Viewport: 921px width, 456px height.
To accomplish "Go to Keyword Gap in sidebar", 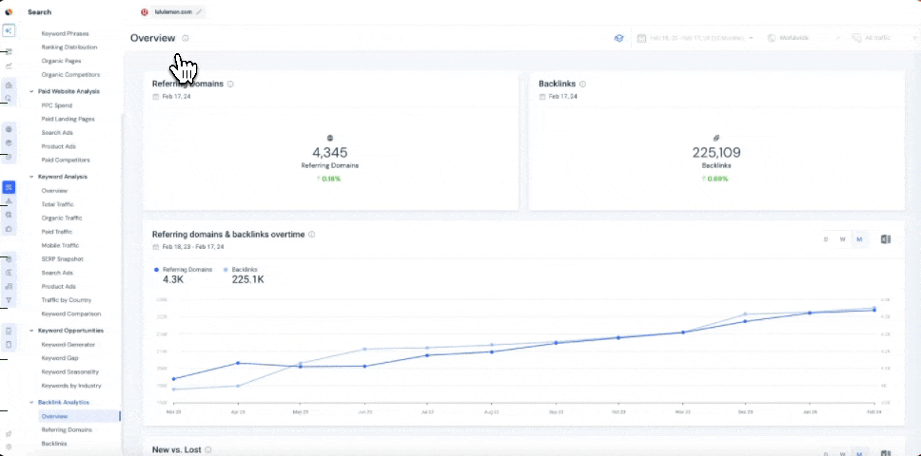I will [x=60, y=358].
